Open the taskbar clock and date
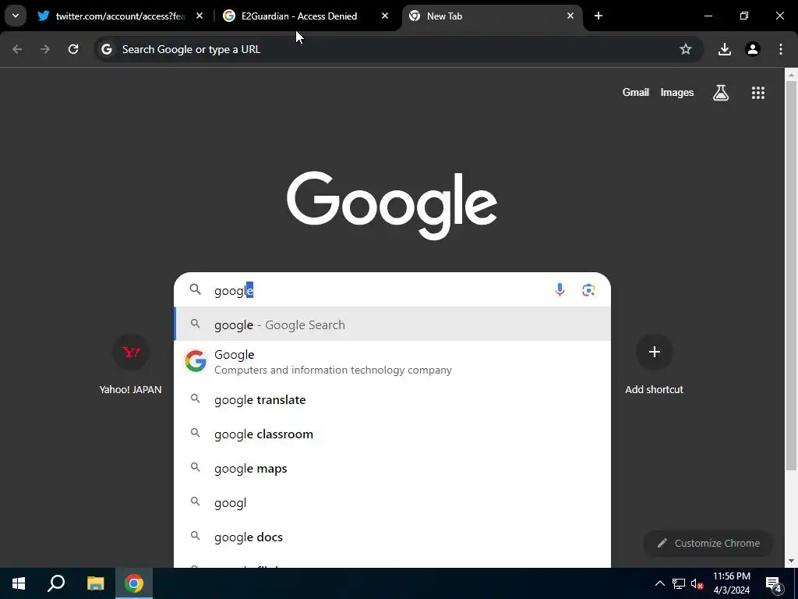 click(731, 583)
